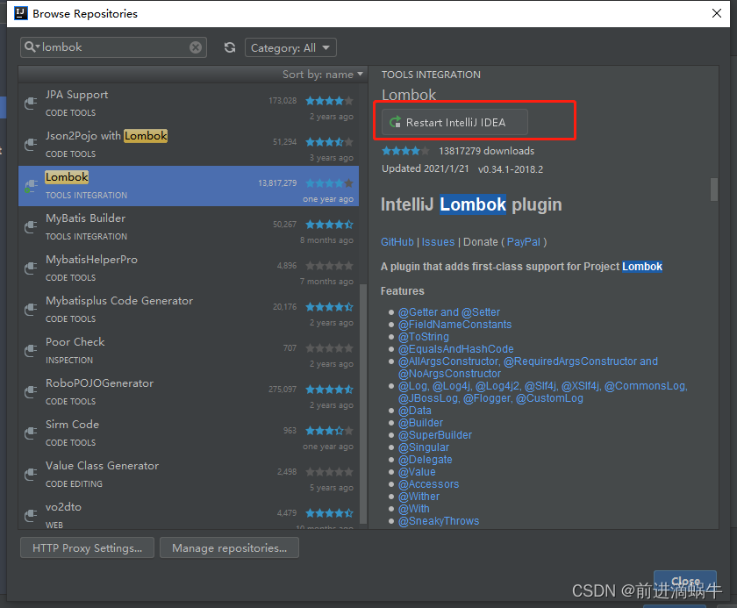Open the Issues link for Lombok

438,241
